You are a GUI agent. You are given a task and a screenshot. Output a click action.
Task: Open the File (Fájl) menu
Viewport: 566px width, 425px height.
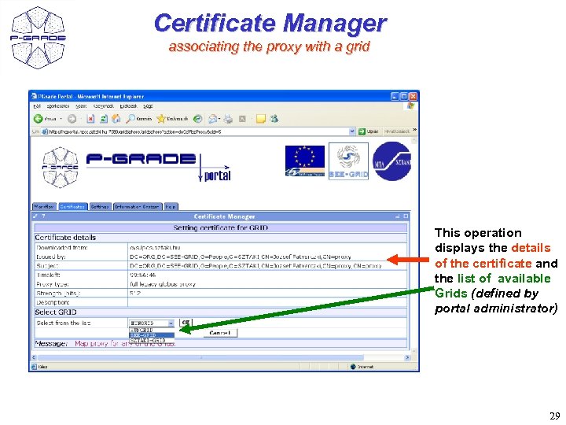pos(37,106)
